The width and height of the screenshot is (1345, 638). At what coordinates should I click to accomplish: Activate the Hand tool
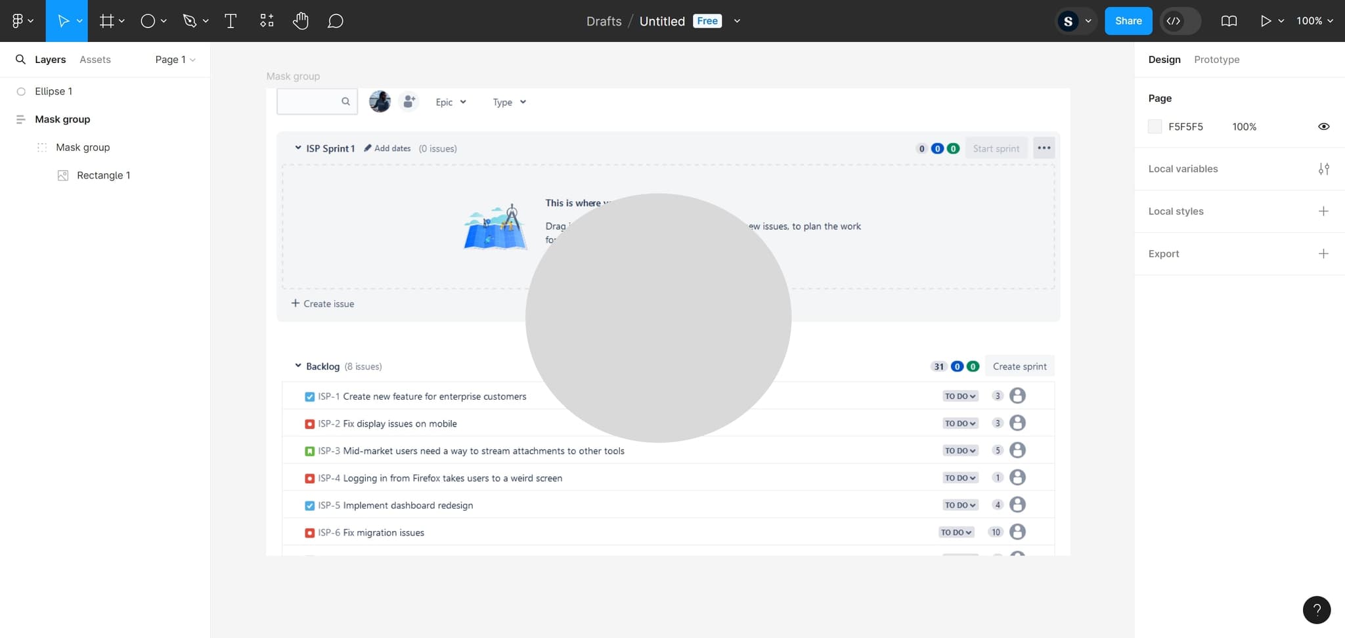pos(301,21)
